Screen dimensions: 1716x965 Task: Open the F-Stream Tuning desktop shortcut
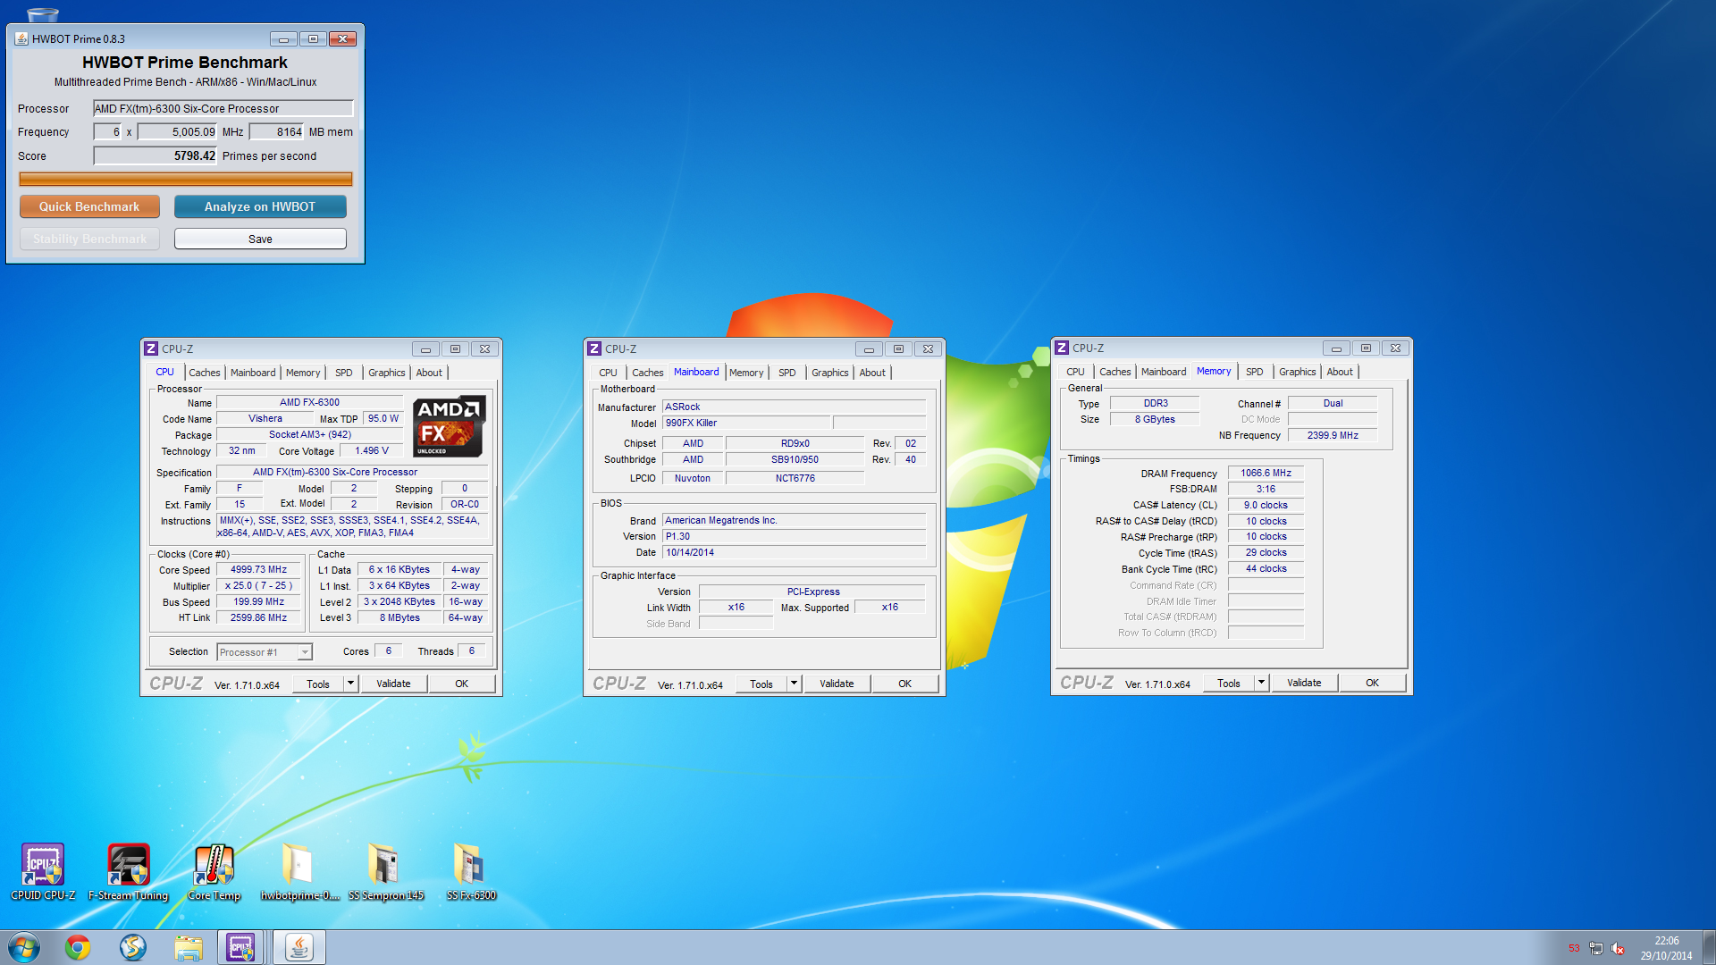click(x=128, y=871)
